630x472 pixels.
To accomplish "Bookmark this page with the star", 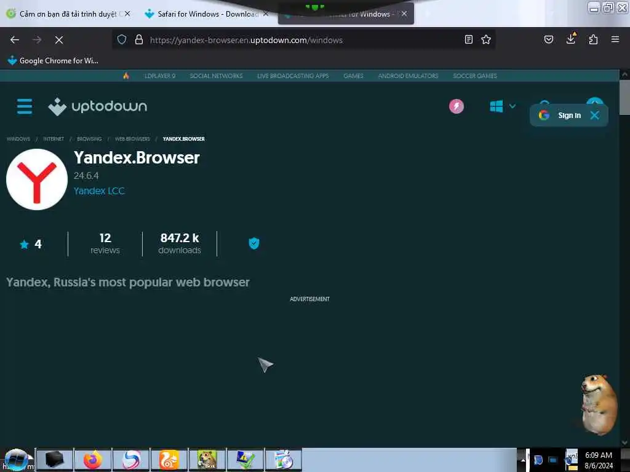I will tap(486, 39).
